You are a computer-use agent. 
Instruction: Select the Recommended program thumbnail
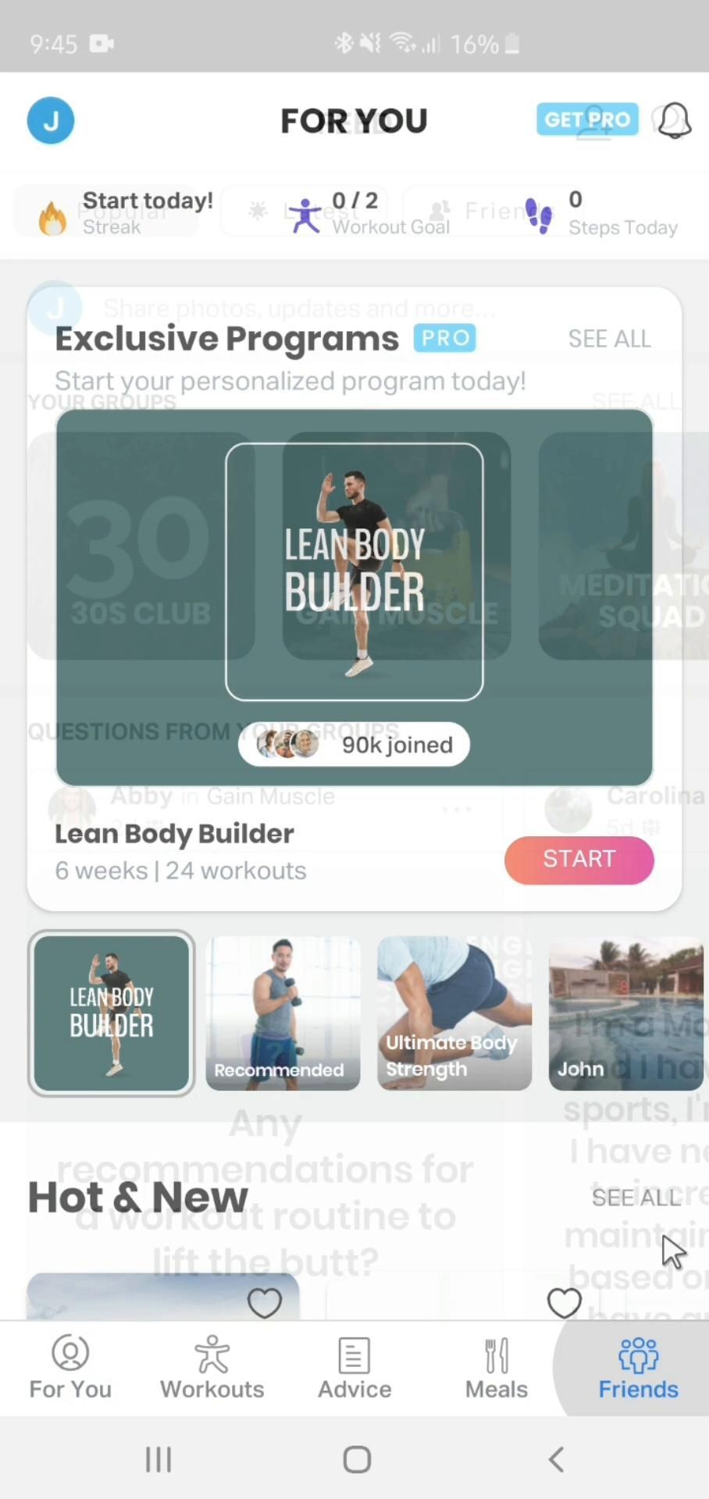click(x=283, y=1013)
